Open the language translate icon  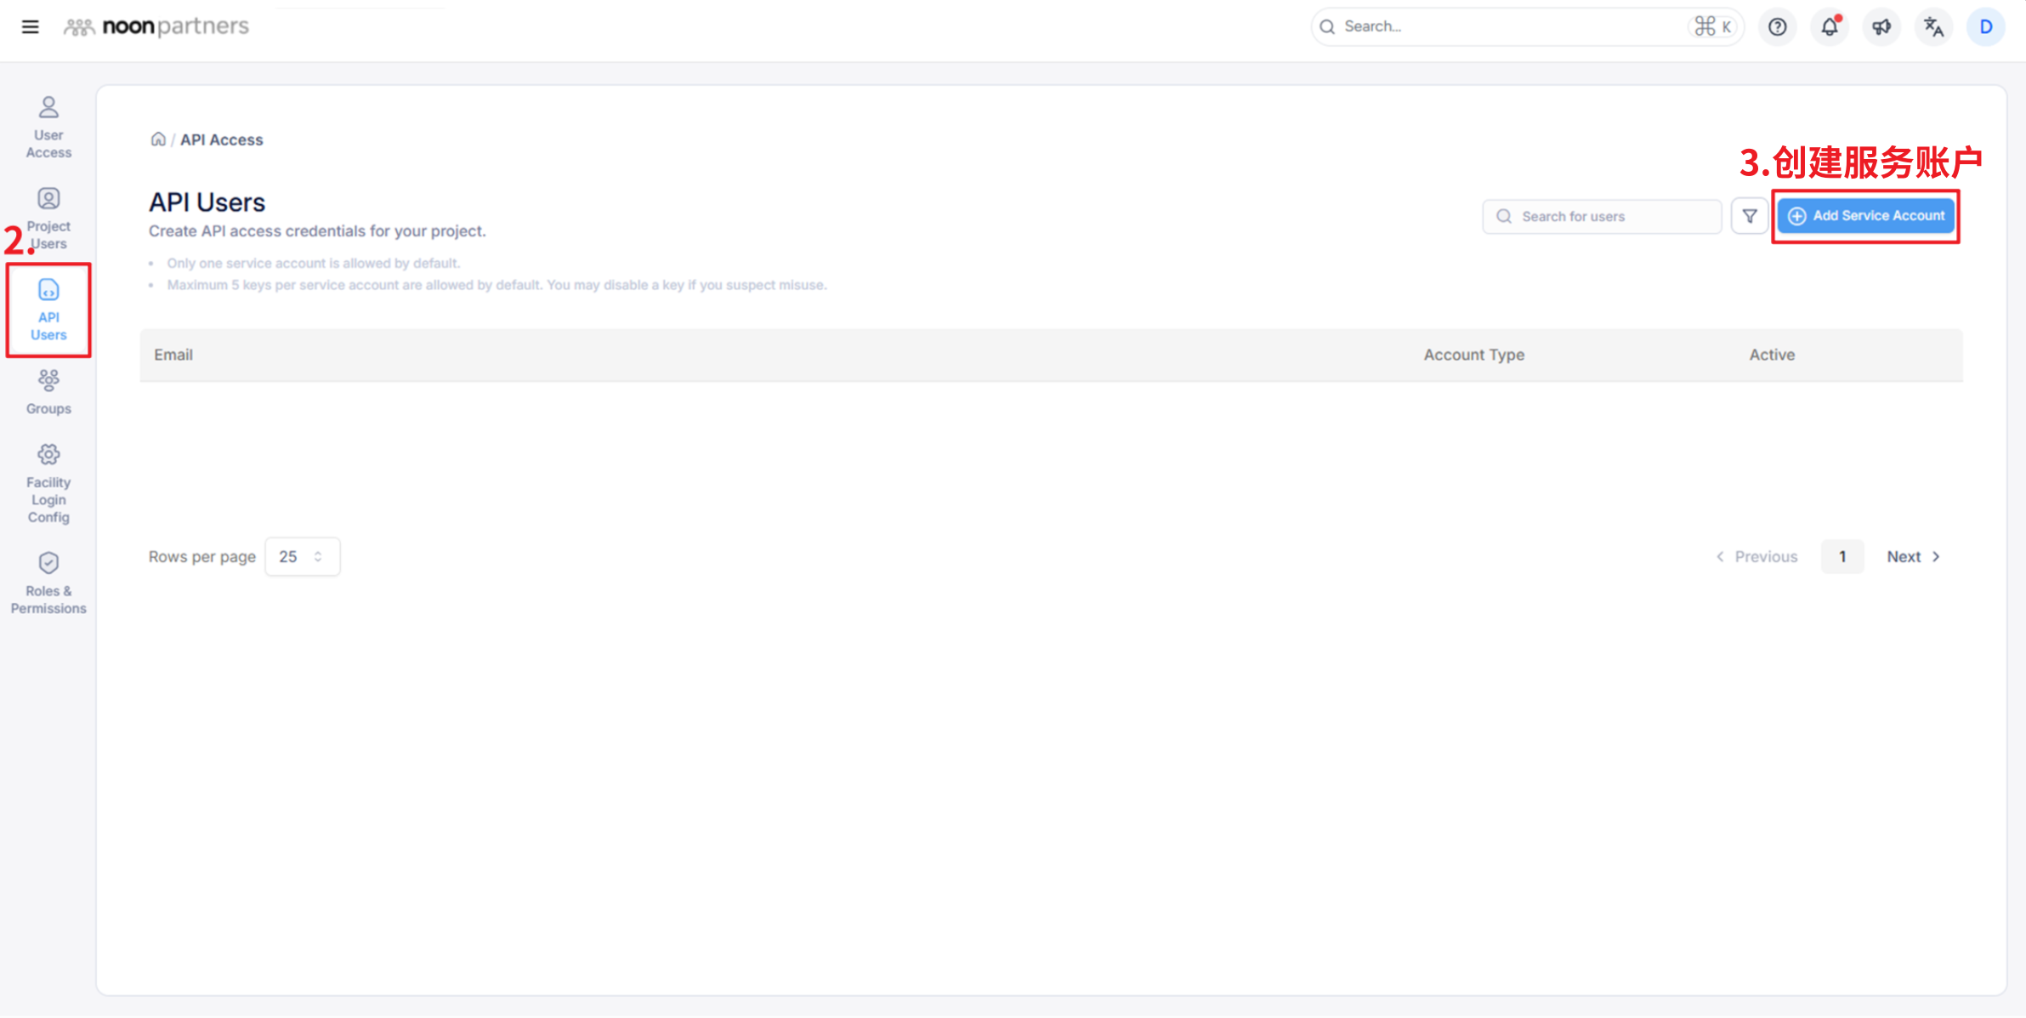coord(1933,26)
